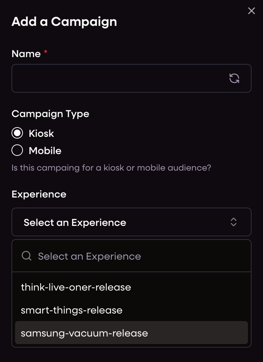This screenshot has height=362, width=263.
Task: Click the magnifier icon in experience search
Action: (x=27, y=256)
